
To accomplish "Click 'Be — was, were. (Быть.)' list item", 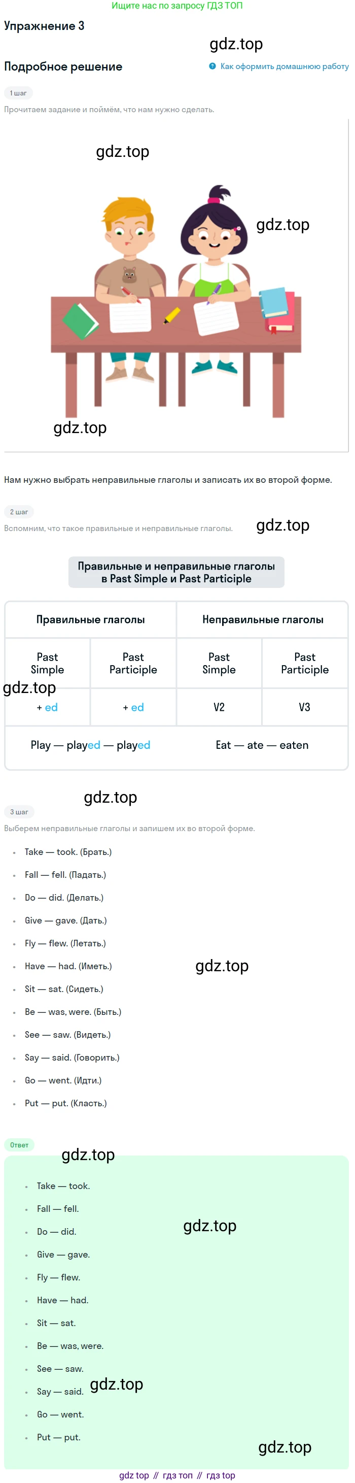I will [x=73, y=1011].
